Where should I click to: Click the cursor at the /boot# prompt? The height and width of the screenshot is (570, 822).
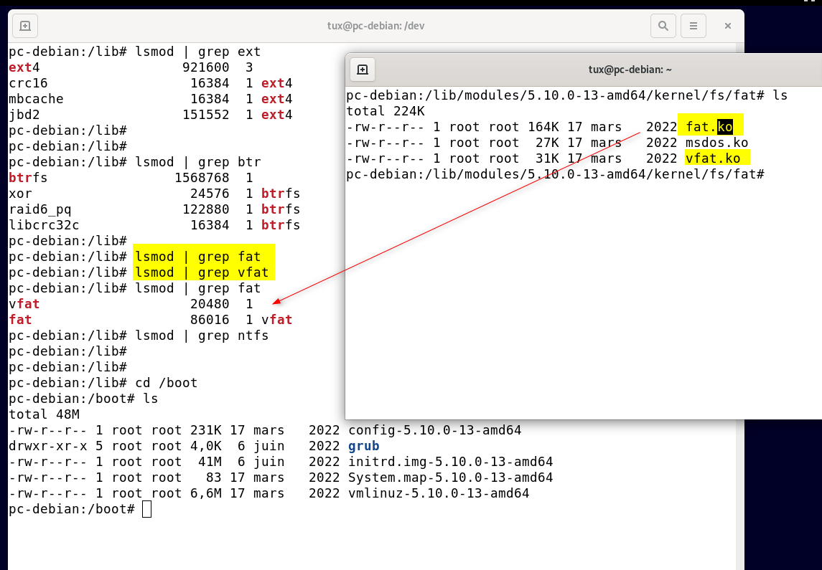[x=146, y=509]
